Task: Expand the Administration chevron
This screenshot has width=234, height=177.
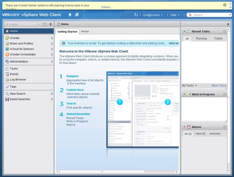Action: click(x=52, y=62)
